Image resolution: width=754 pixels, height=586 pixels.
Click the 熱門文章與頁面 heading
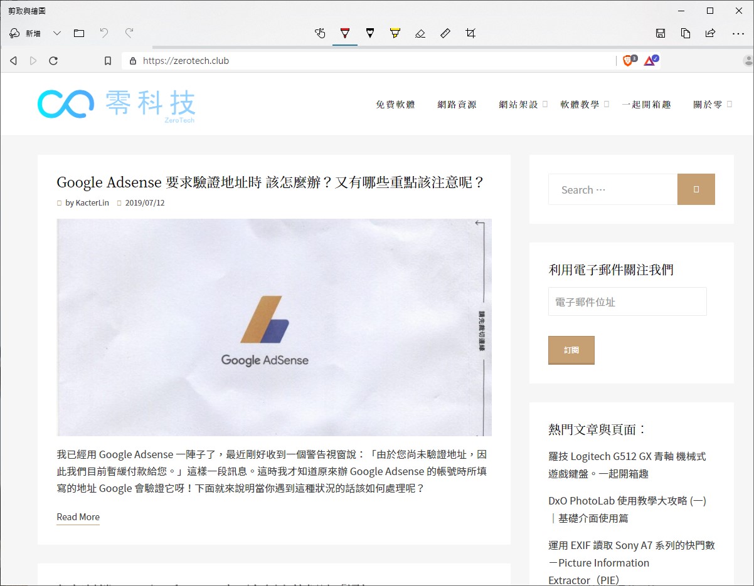[597, 429]
